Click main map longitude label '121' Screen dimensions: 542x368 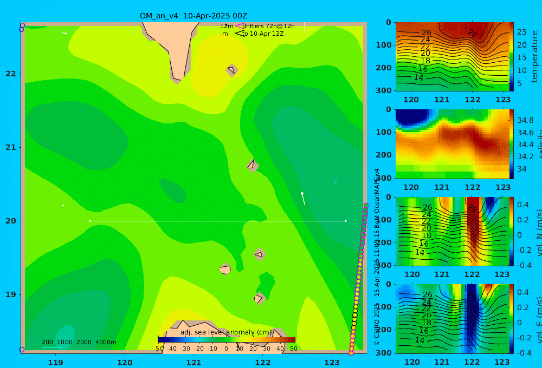pos(193,363)
